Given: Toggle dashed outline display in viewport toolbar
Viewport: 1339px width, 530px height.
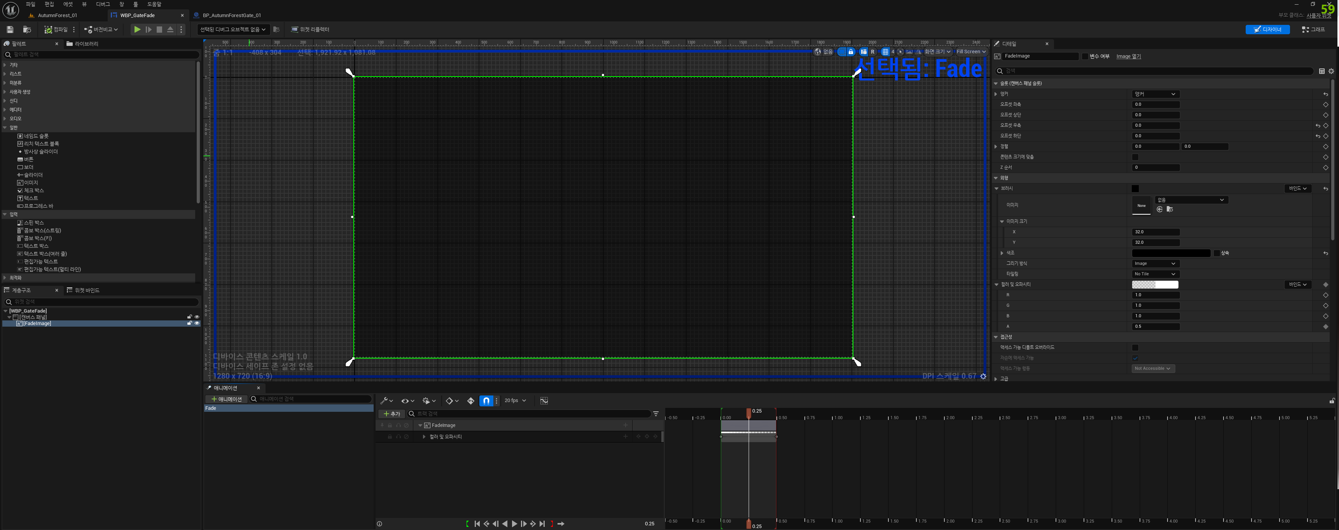Looking at the screenshot, I should pyautogui.click(x=842, y=52).
